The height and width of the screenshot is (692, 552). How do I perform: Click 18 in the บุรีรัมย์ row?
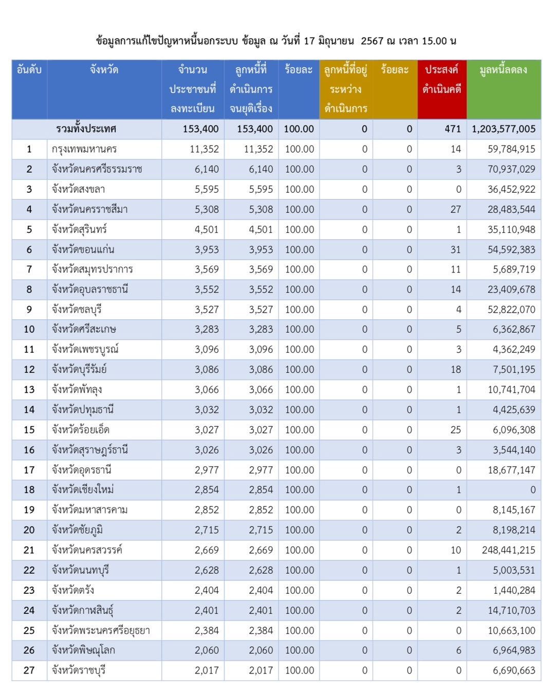coord(455,369)
